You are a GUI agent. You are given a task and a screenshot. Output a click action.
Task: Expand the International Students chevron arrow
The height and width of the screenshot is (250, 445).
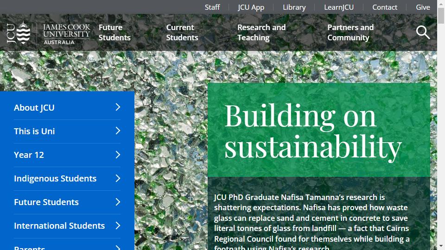118,225
